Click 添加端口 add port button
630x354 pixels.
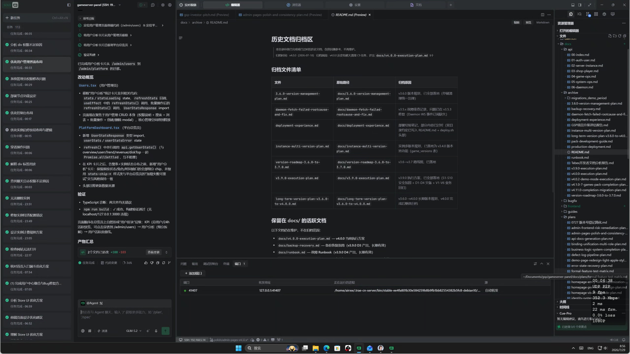point(193,273)
